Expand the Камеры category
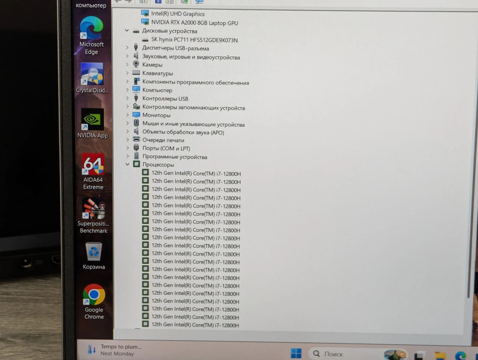Screen dimensions: 478x360 tap(127, 64)
